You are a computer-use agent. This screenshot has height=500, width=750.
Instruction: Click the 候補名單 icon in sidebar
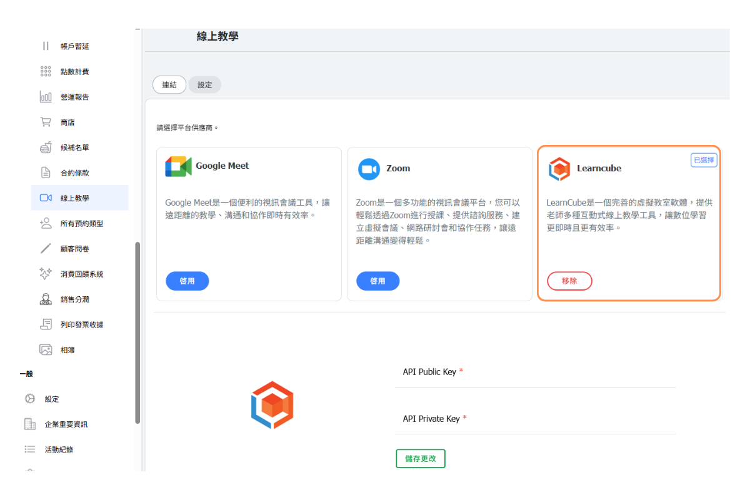tap(46, 147)
